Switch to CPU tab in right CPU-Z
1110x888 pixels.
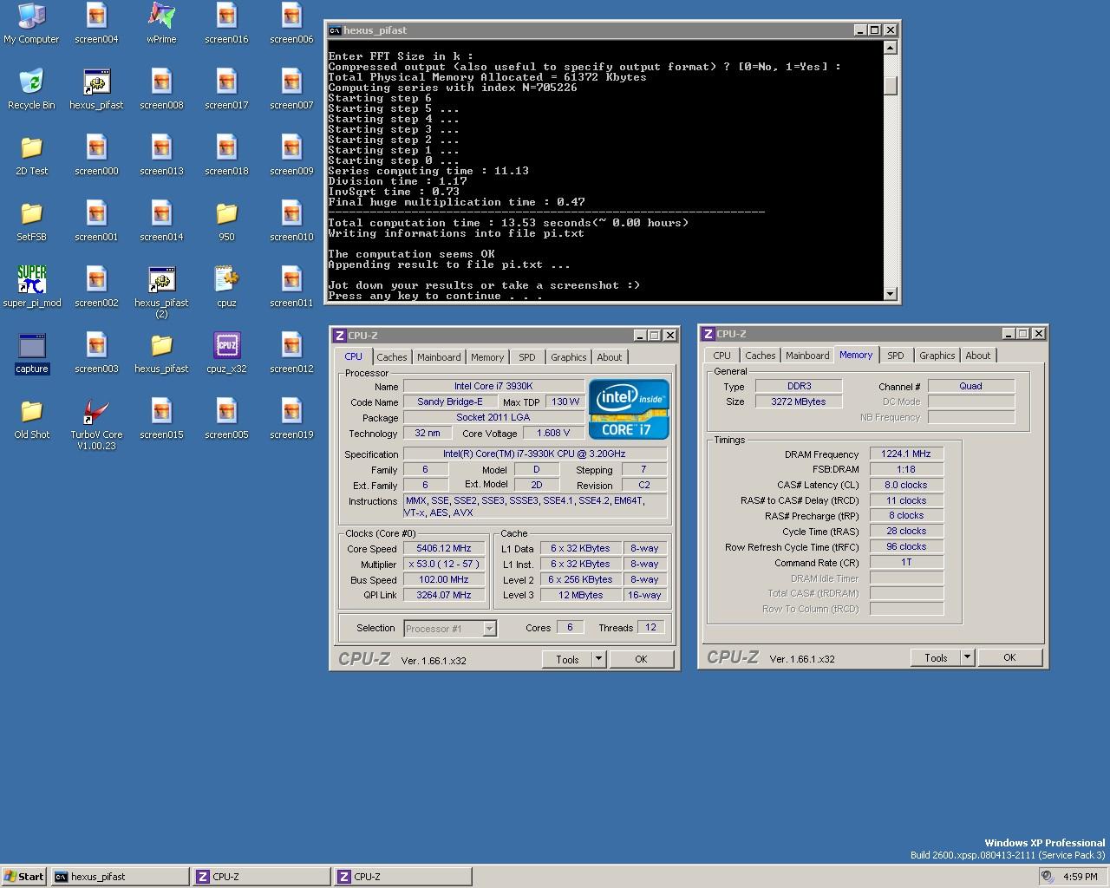[x=721, y=356]
